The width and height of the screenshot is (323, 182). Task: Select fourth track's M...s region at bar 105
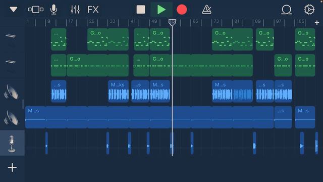click(x=305, y=117)
